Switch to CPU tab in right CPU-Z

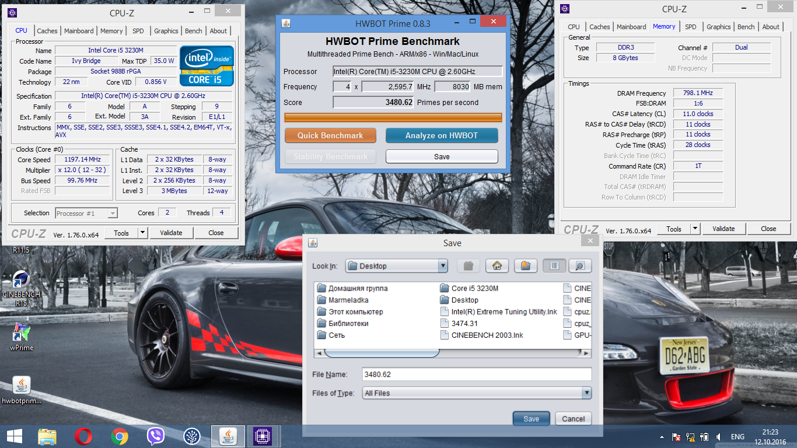[574, 27]
